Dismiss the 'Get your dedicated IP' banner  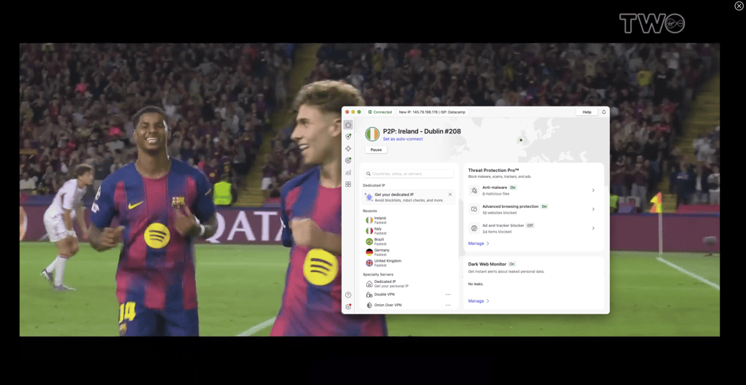click(450, 195)
